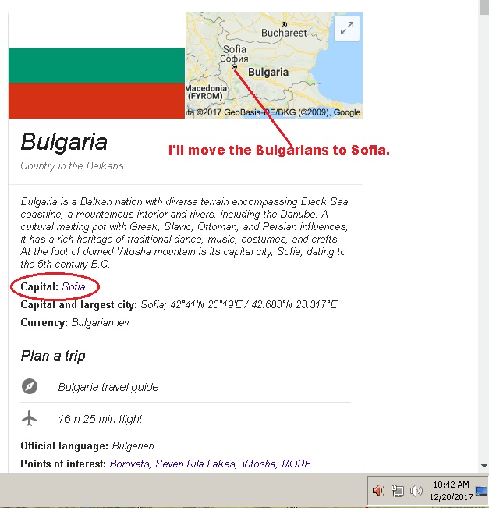Click the airplane icon beside flight time
Screen dimensions: 489x508
[30, 418]
